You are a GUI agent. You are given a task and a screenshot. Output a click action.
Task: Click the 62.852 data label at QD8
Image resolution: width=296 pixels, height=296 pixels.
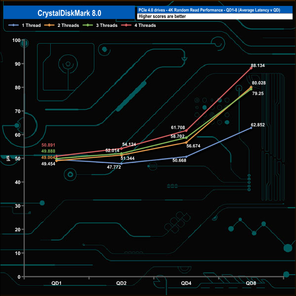click(258, 125)
